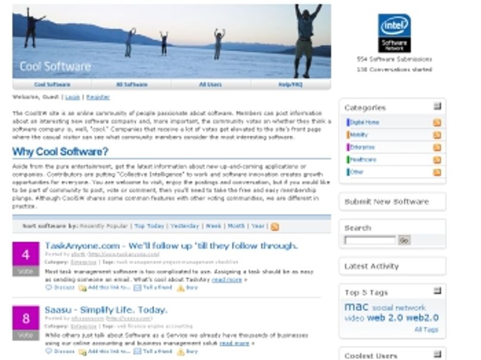Screen dimensions: 481x360
Task: Open the Register link
Action: [98, 97]
